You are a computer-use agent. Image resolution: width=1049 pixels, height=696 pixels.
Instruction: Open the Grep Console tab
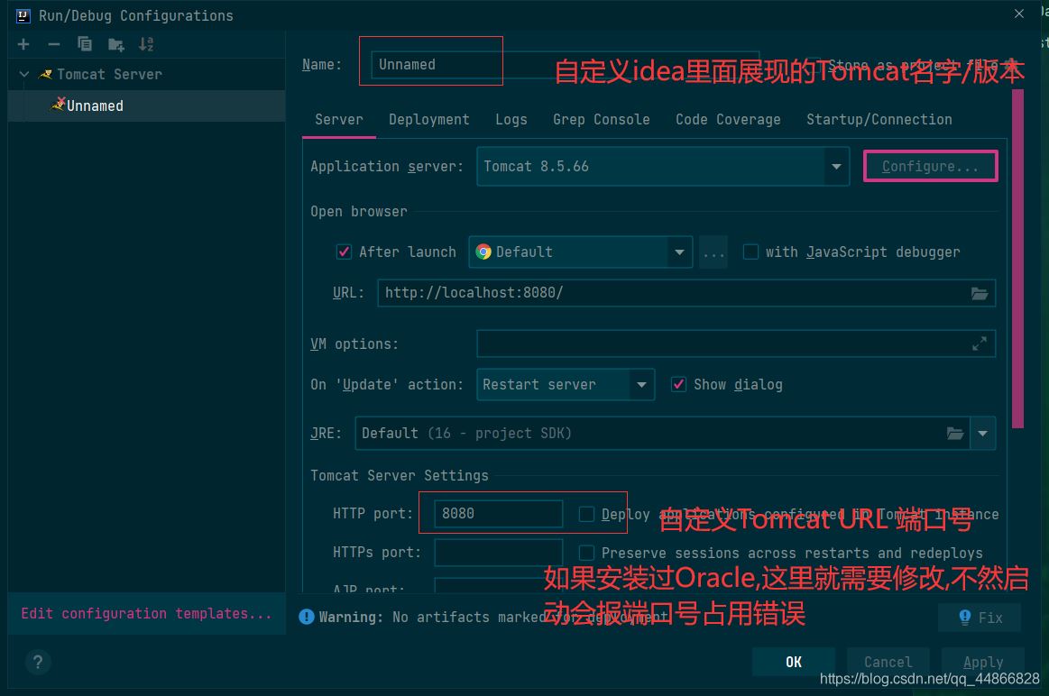pos(601,119)
